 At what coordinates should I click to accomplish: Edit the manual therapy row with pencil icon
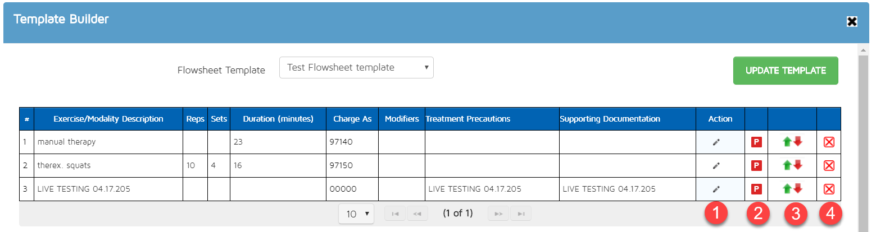[716, 142]
